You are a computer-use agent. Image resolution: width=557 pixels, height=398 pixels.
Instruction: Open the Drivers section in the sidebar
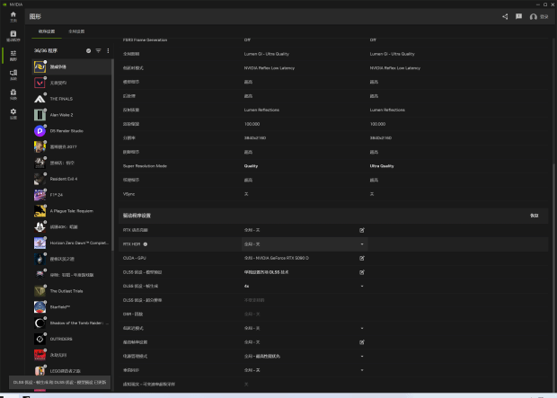pos(13,36)
